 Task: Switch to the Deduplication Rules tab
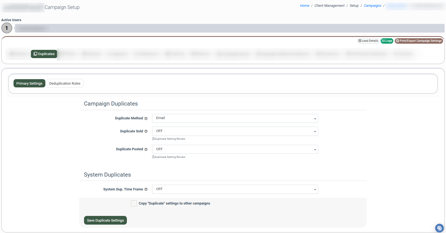point(65,84)
